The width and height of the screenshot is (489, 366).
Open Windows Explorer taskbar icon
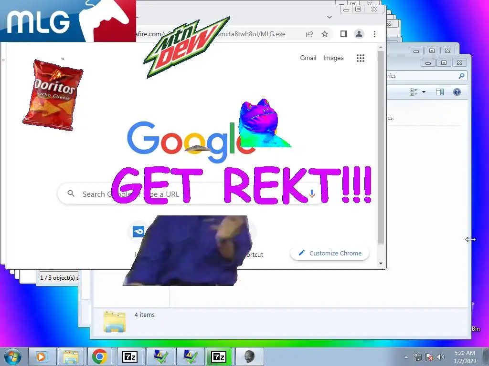[x=71, y=356]
